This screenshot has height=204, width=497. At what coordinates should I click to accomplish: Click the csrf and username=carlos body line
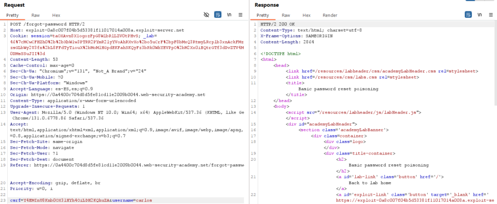[81, 201]
